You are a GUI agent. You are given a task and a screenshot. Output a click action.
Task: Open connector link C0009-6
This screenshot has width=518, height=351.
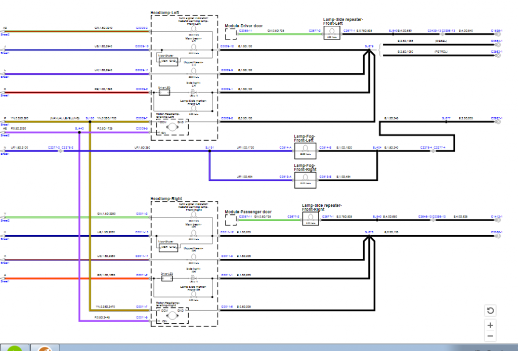(x=227, y=118)
